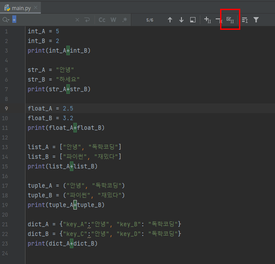Click the 5/6 match counter
Viewport: 275px width, 264px height.
pyautogui.click(x=150, y=20)
